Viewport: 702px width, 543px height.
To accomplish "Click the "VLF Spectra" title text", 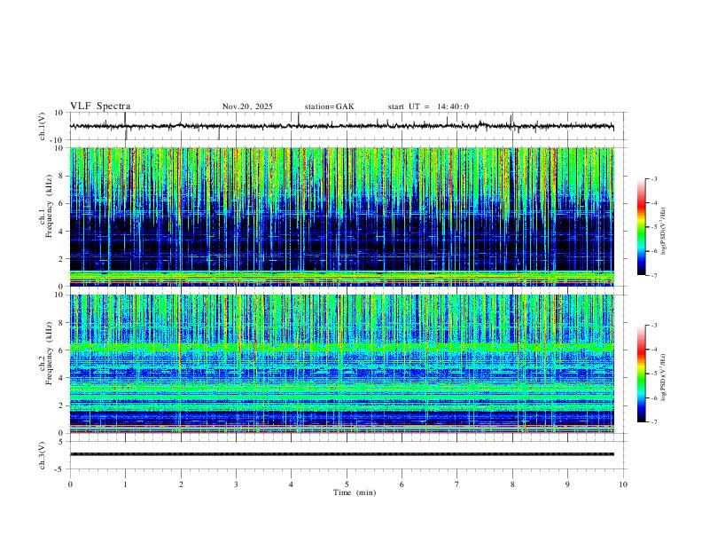I will (100, 106).
